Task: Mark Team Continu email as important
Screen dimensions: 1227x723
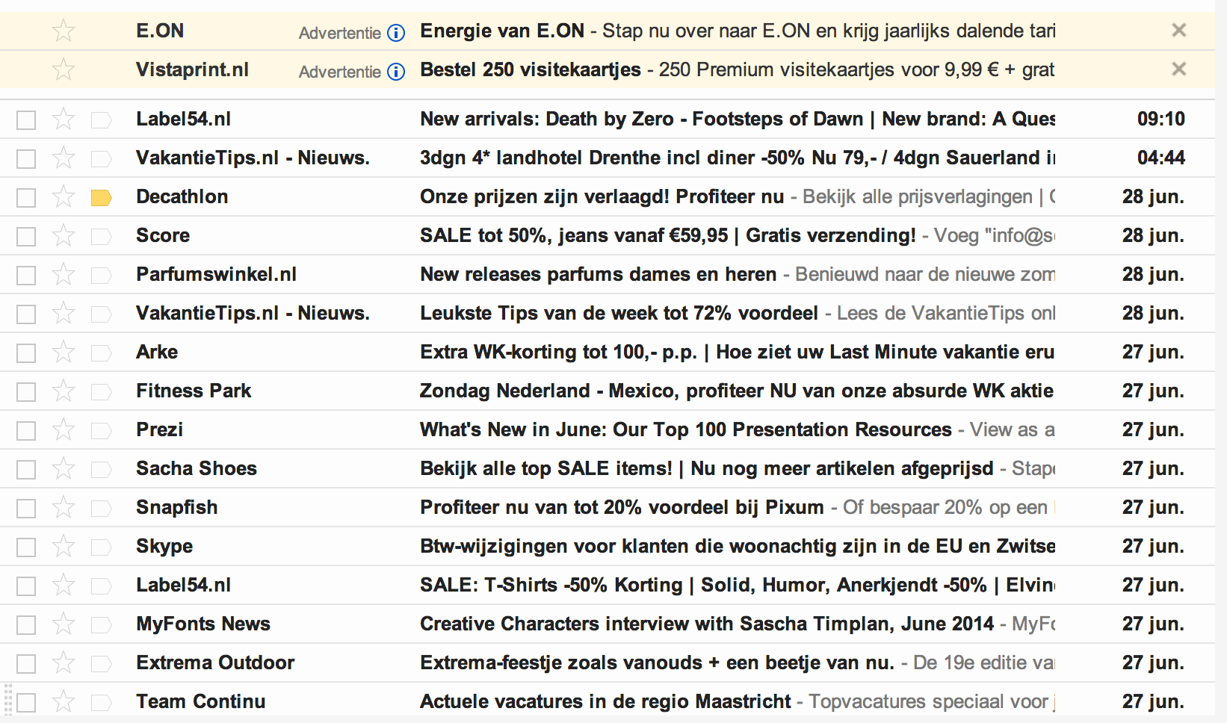Action: coord(101,703)
